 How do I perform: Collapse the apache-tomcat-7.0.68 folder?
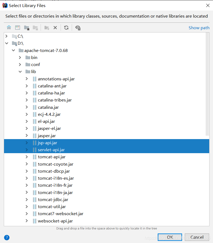[x=13, y=50]
